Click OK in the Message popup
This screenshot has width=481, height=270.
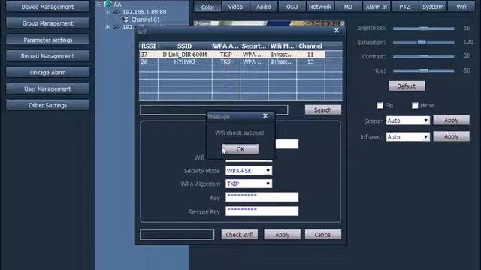click(x=240, y=149)
